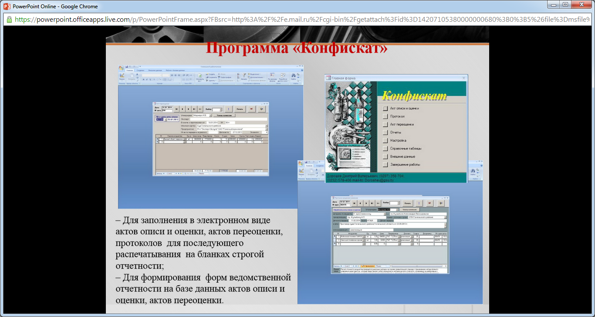The image size is (595, 317).
Task: Click the lock icon in Chrome address bar
Action: point(9,20)
